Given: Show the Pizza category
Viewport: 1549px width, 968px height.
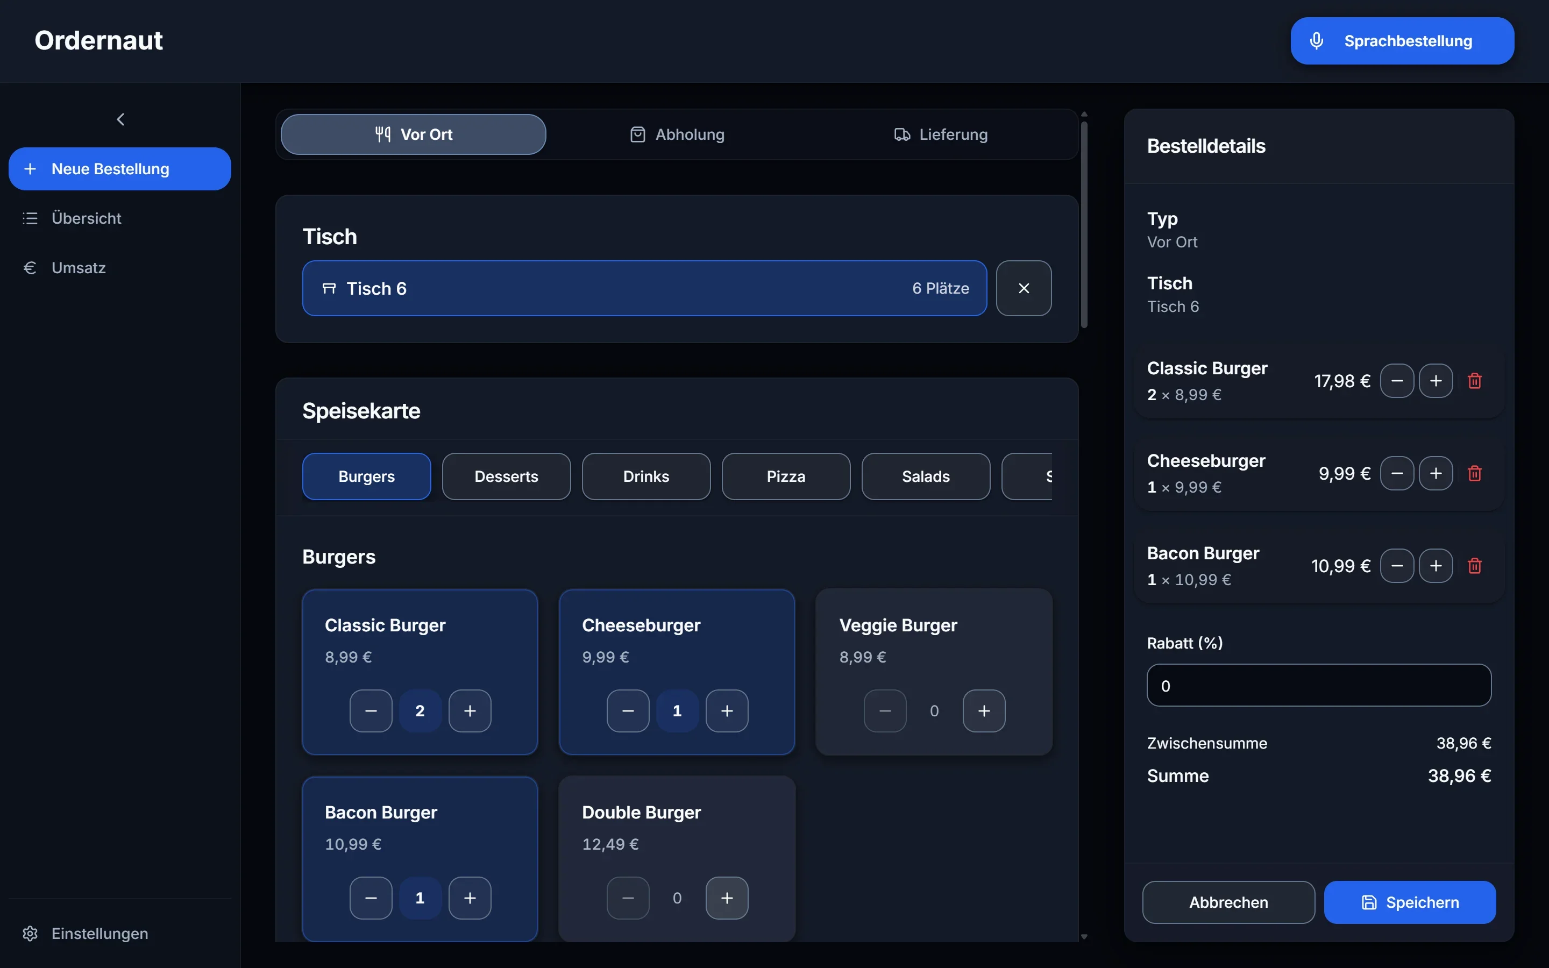Looking at the screenshot, I should pos(786,476).
